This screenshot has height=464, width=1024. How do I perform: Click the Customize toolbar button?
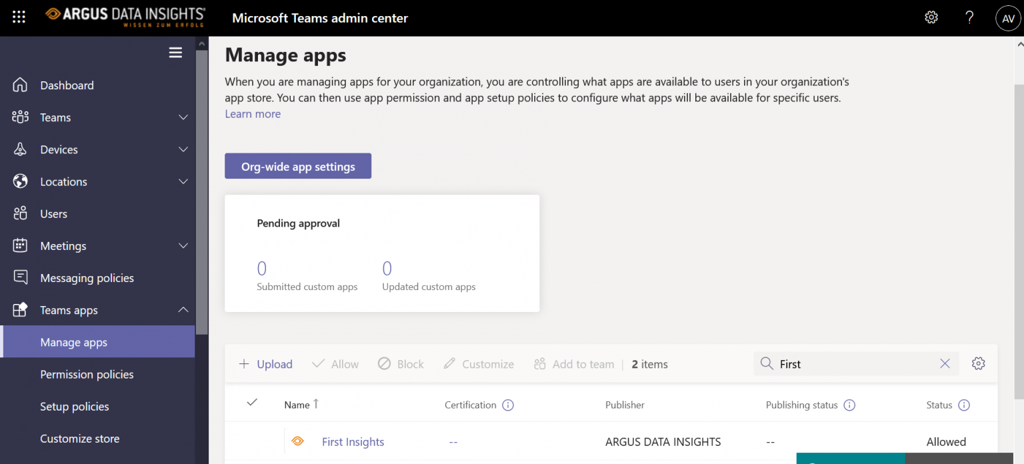pyautogui.click(x=479, y=364)
